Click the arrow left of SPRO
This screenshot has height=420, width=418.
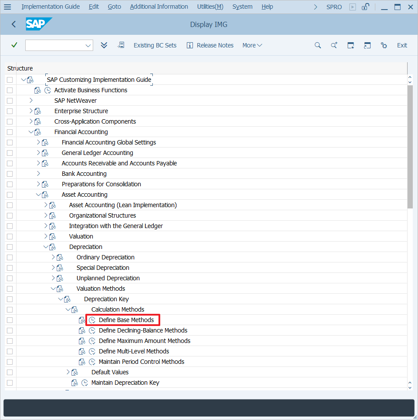[x=315, y=7]
